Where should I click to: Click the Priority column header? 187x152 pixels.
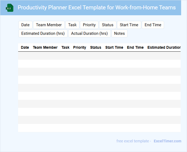(x=79, y=47)
